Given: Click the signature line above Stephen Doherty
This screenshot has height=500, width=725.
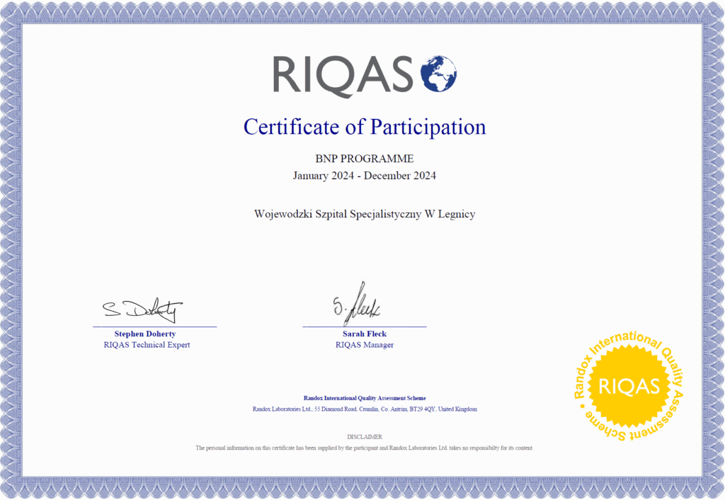Looking at the screenshot, I should tap(154, 326).
